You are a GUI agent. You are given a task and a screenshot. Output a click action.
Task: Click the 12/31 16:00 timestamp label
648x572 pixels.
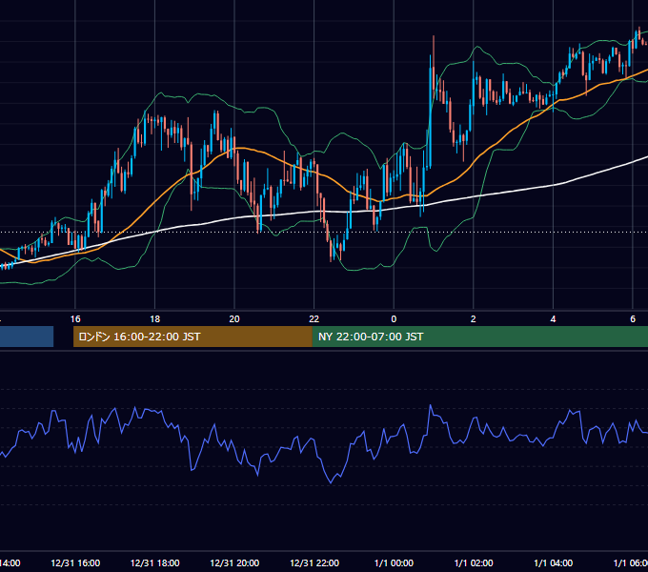coord(75,562)
